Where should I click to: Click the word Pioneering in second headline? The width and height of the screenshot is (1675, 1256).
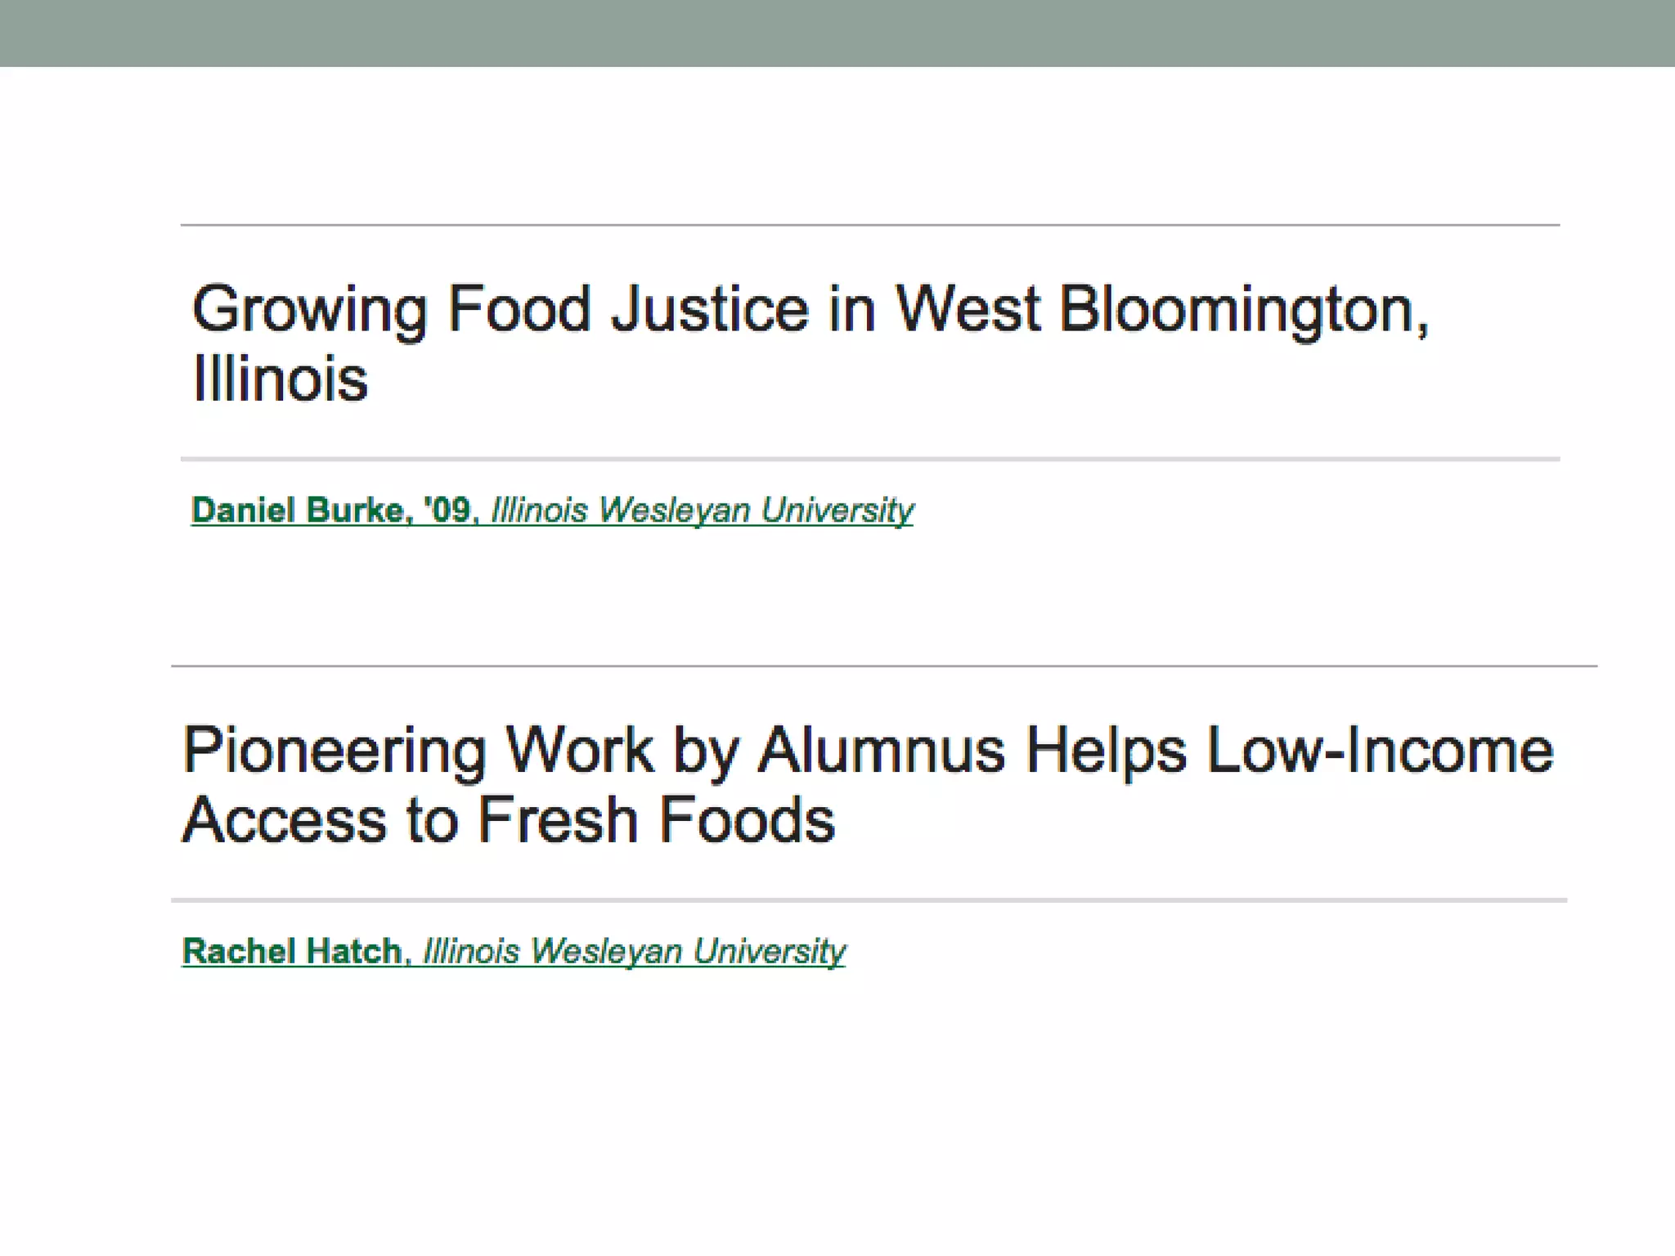pos(335,752)
